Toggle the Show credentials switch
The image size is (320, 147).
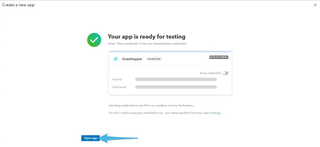tap(225, 73)
